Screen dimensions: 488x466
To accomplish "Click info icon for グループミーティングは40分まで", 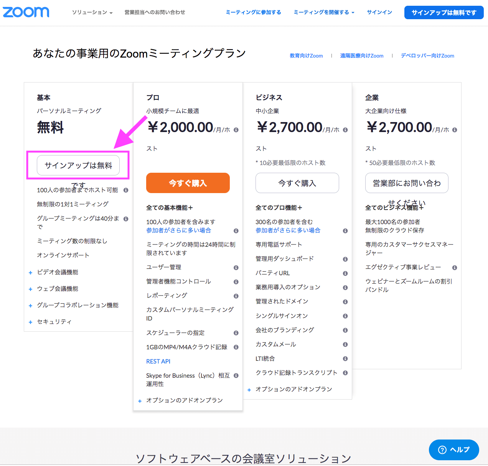I will (126, 219).
